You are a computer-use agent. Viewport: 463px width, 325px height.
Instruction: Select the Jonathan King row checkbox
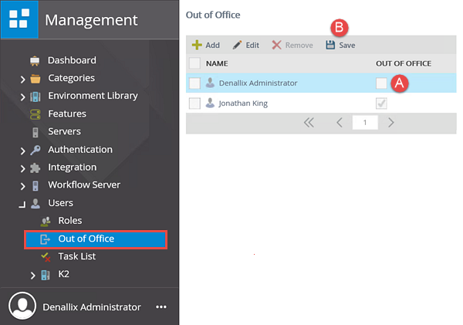point(194,103)
